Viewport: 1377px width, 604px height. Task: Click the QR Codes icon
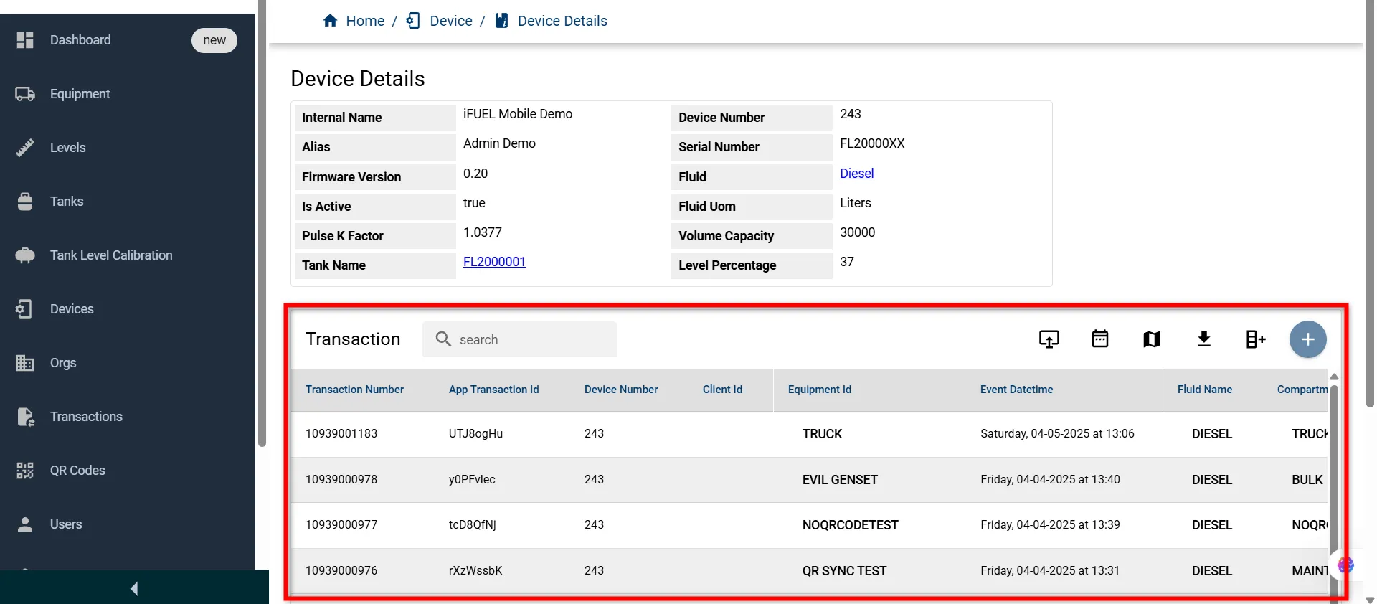coord(25,471)
